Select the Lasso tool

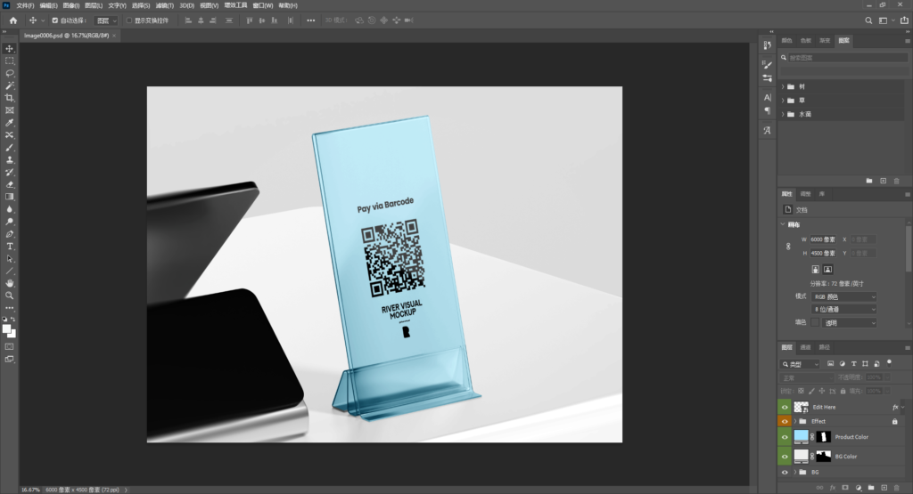coord(9,73)
